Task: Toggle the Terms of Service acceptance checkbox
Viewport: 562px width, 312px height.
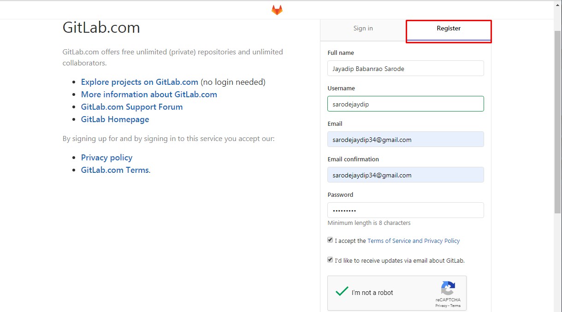Action: point(330,240)
